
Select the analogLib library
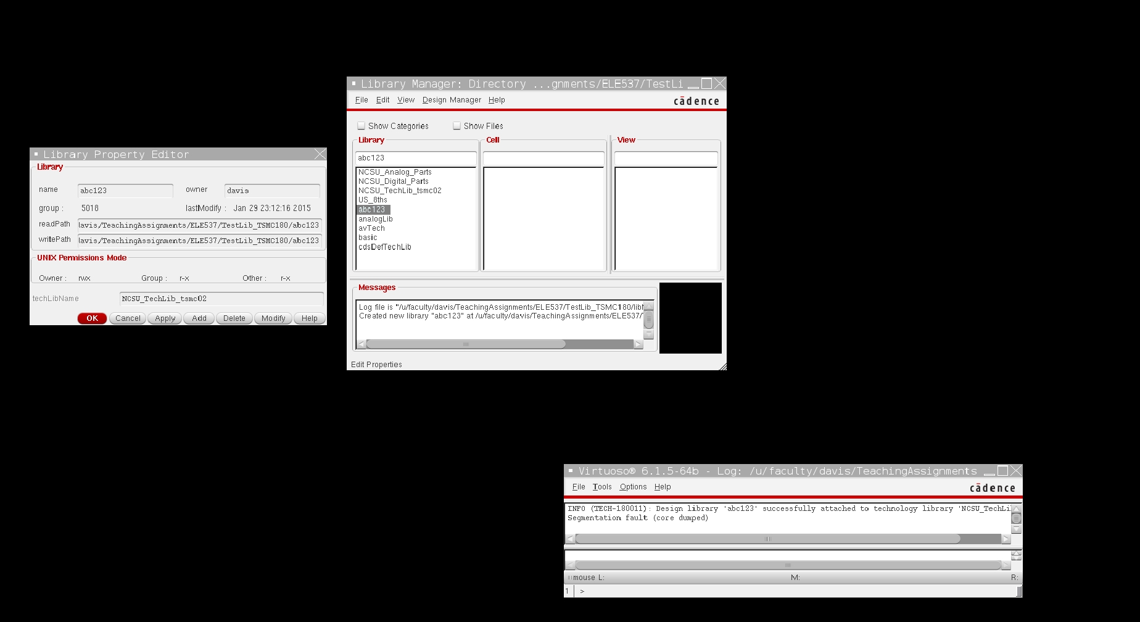click(375, 219)
